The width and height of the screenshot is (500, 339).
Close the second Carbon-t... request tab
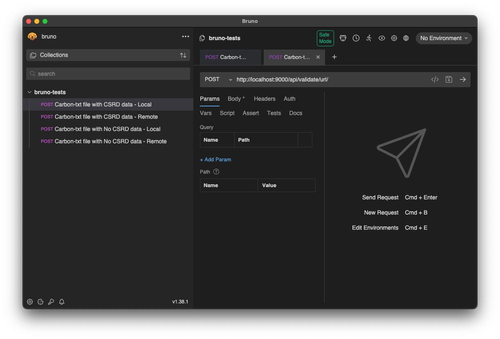pyautogui.click(x=318, y=57)
